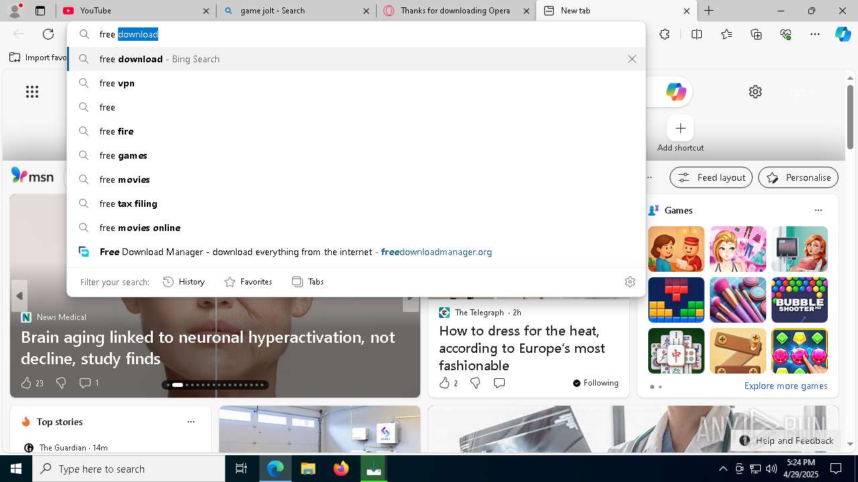Open the Copilot sidebar icon
The width and height of the screenshot is (858, 482).
tap(843, 34)
